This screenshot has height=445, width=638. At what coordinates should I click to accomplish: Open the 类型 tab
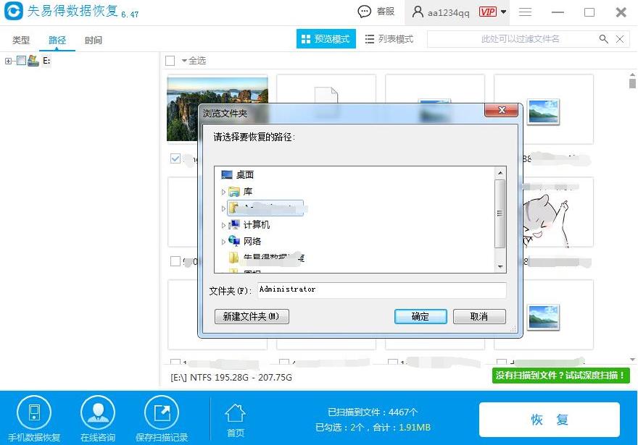coord(21,41)
